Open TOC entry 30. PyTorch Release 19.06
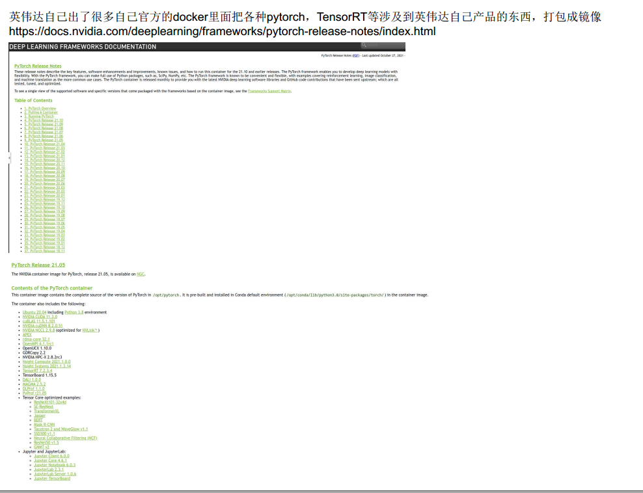The width and height of the screenshot is (643, 493). pos(44,223)
